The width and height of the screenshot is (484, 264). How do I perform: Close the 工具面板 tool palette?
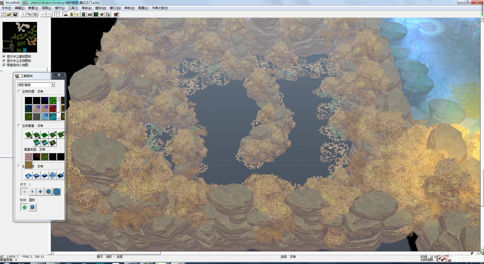tap(59, 75)
